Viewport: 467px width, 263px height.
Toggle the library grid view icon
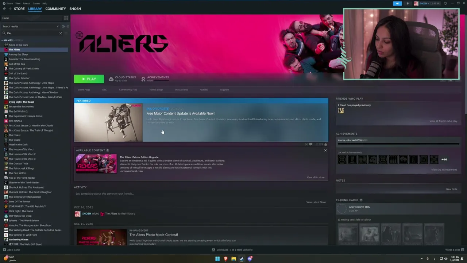pos(66,18)
